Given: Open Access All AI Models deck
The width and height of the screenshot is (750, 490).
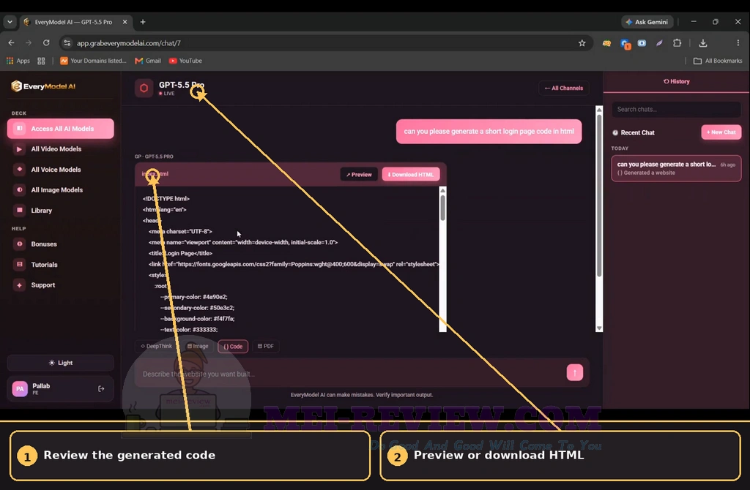Looking at the screenshot, I should tap(61, 129).
